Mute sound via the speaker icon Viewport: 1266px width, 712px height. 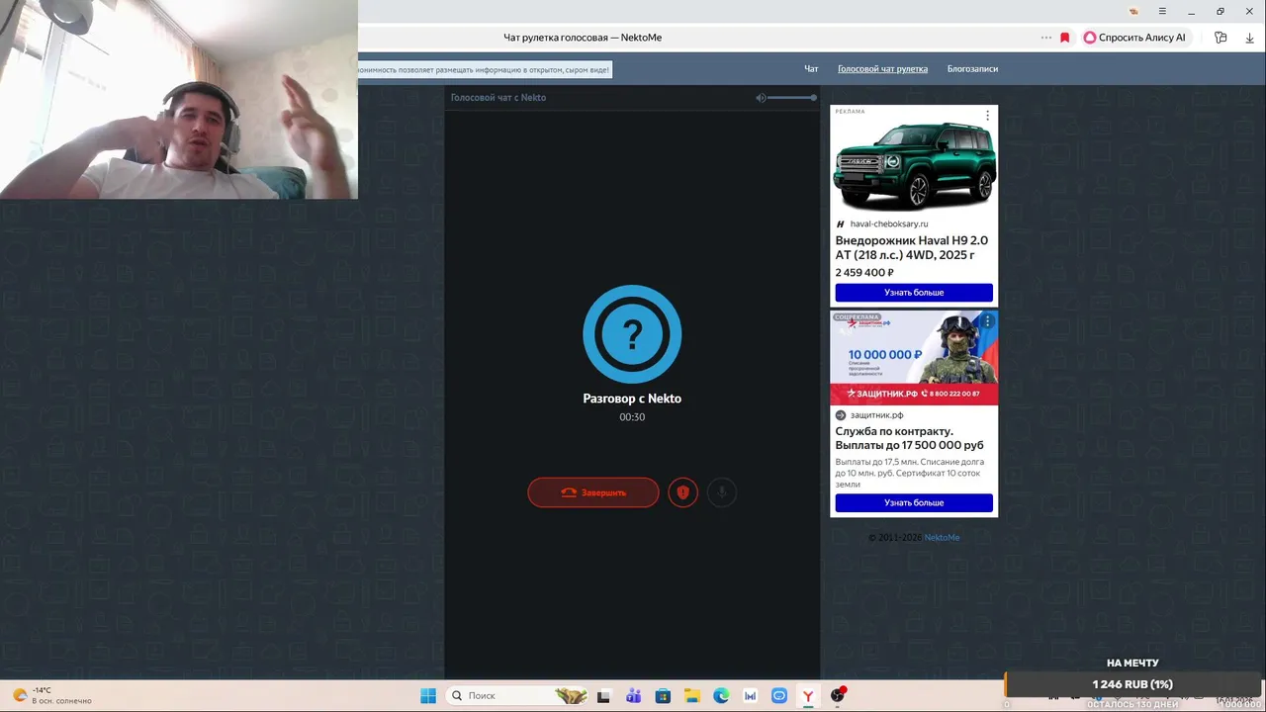(761, 98)
